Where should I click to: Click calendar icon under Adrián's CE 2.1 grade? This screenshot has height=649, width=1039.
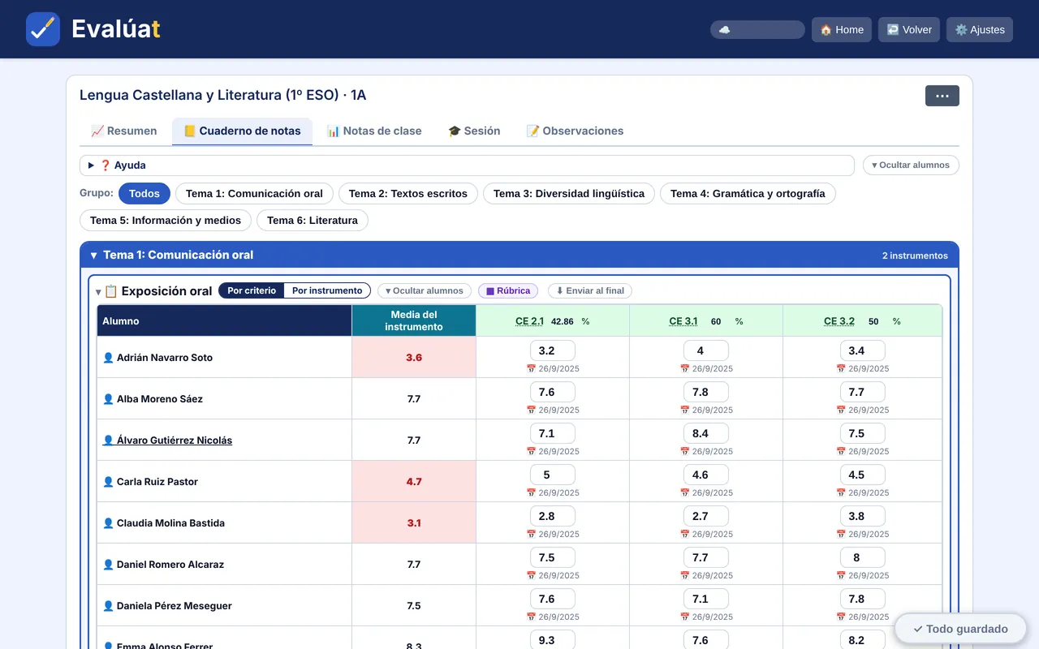pos(531,369)
